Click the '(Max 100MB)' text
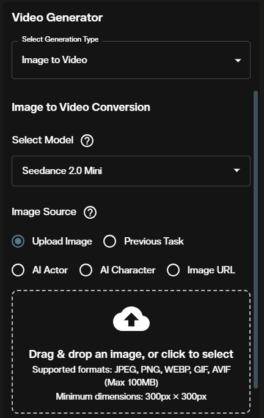This screenshot has width=264, height=418. [x=131, y=382]
